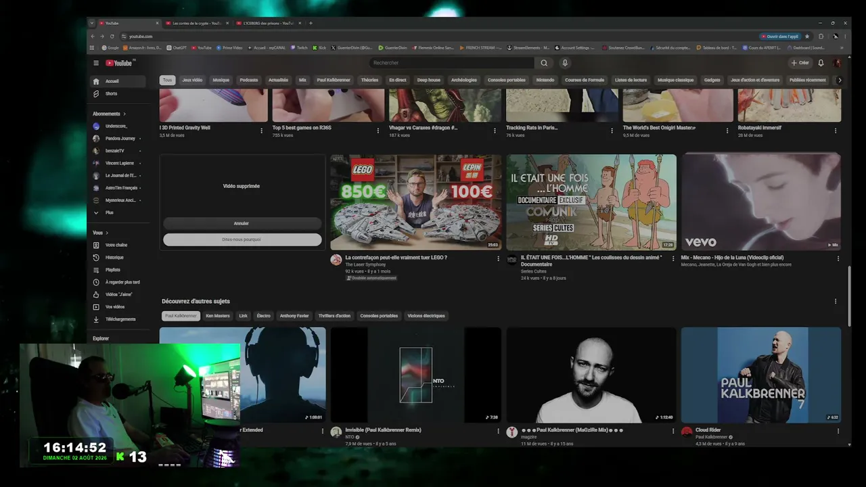Screen dimensions: 866x487
Task: Open the notifications bell
Action: click(x=821, y=63)
